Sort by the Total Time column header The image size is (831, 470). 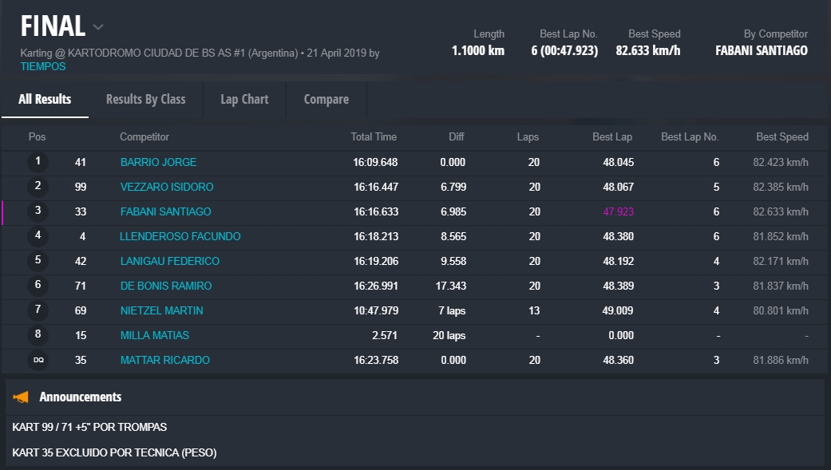[x=374, y=137]
